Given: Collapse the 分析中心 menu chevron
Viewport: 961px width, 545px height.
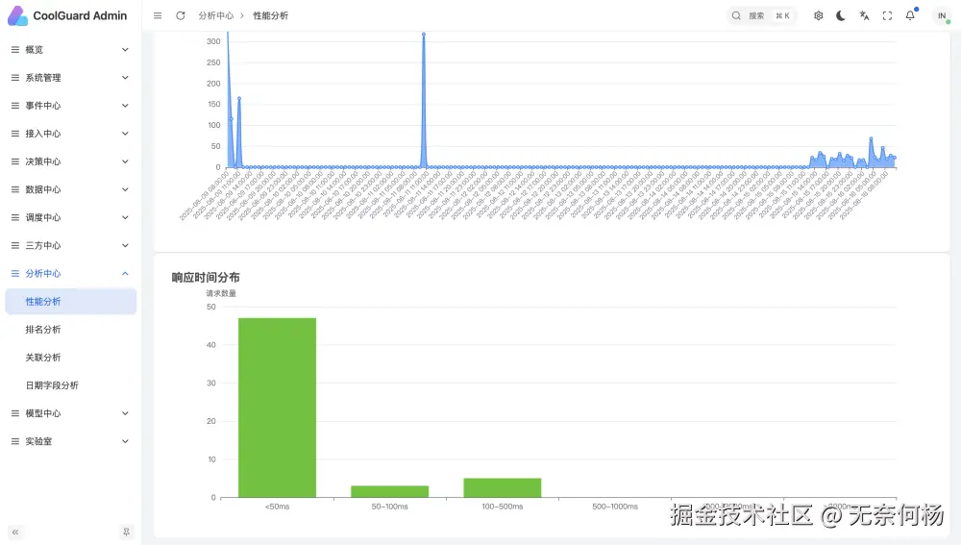Looking at the screenshot, I should 125,273.
